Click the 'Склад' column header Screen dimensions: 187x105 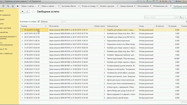146,26
